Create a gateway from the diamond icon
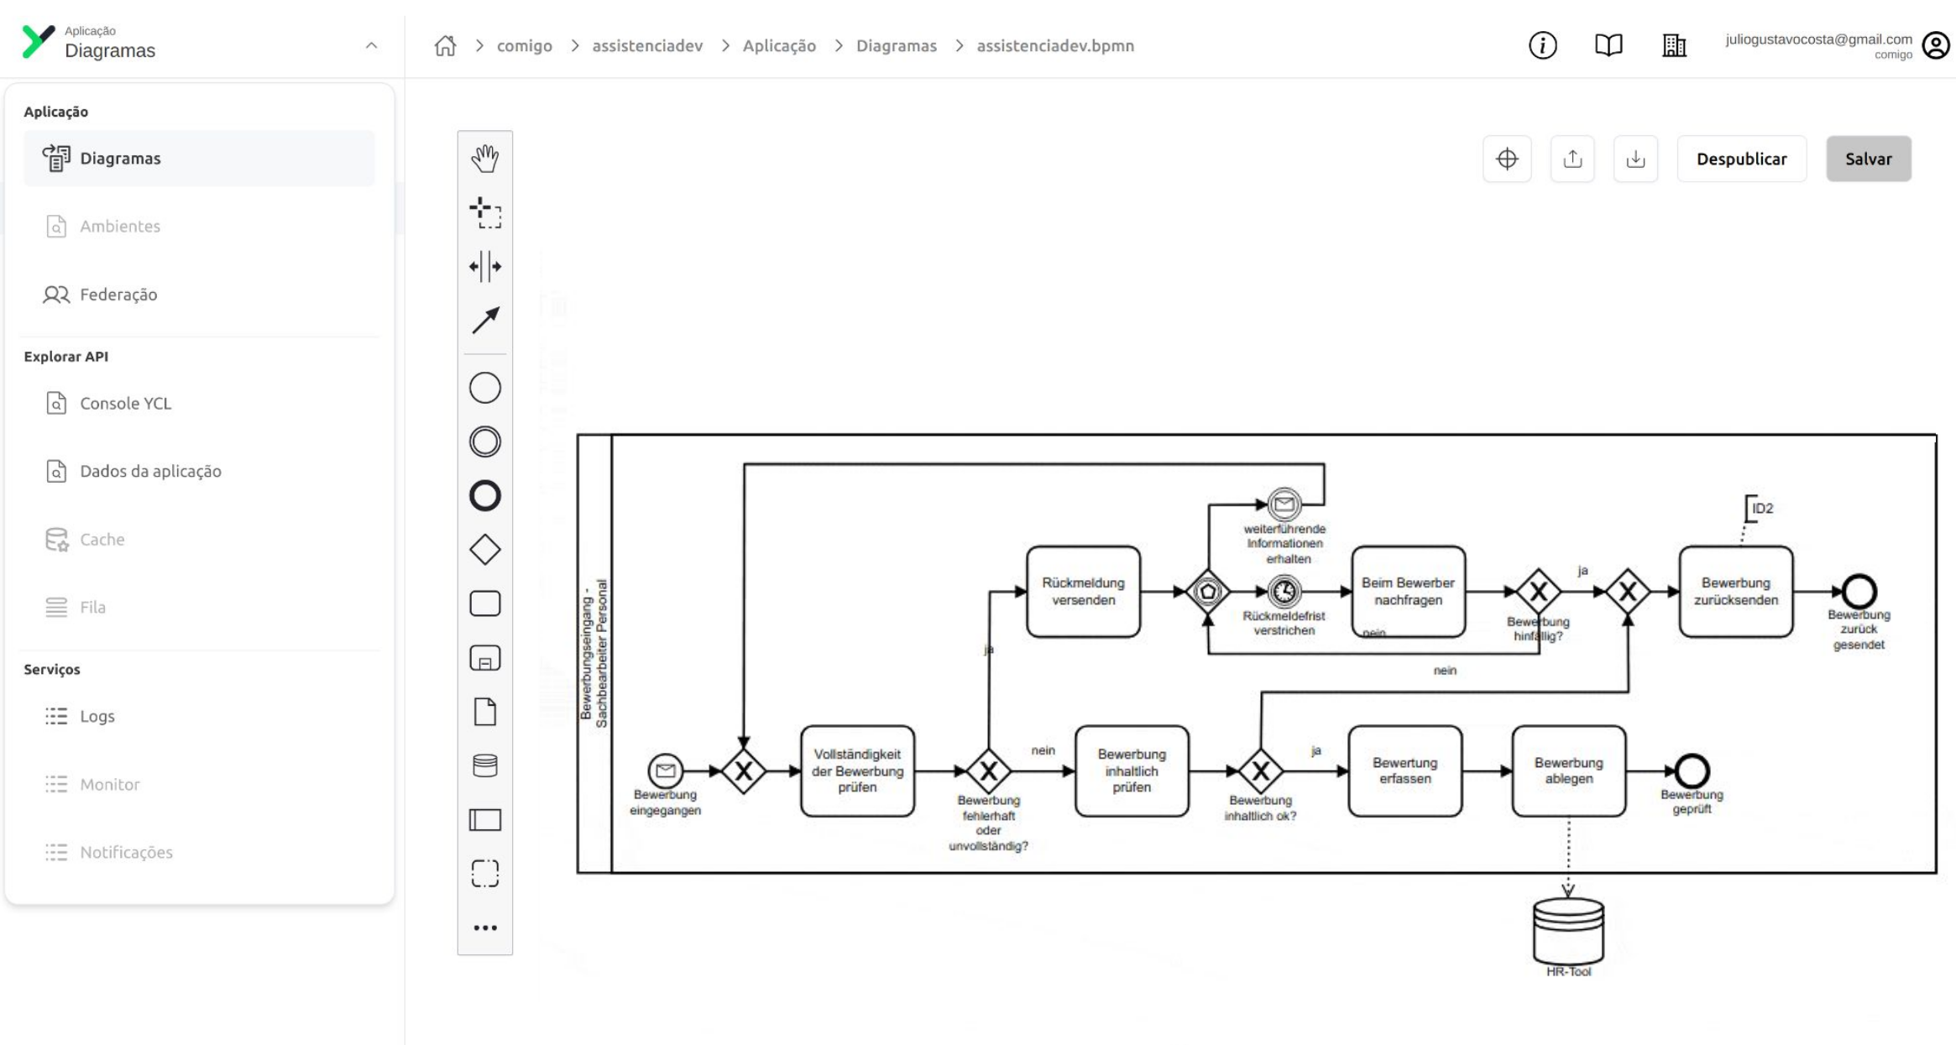The width and height of the screenshot is (1956, 1045). click(484, 550)
